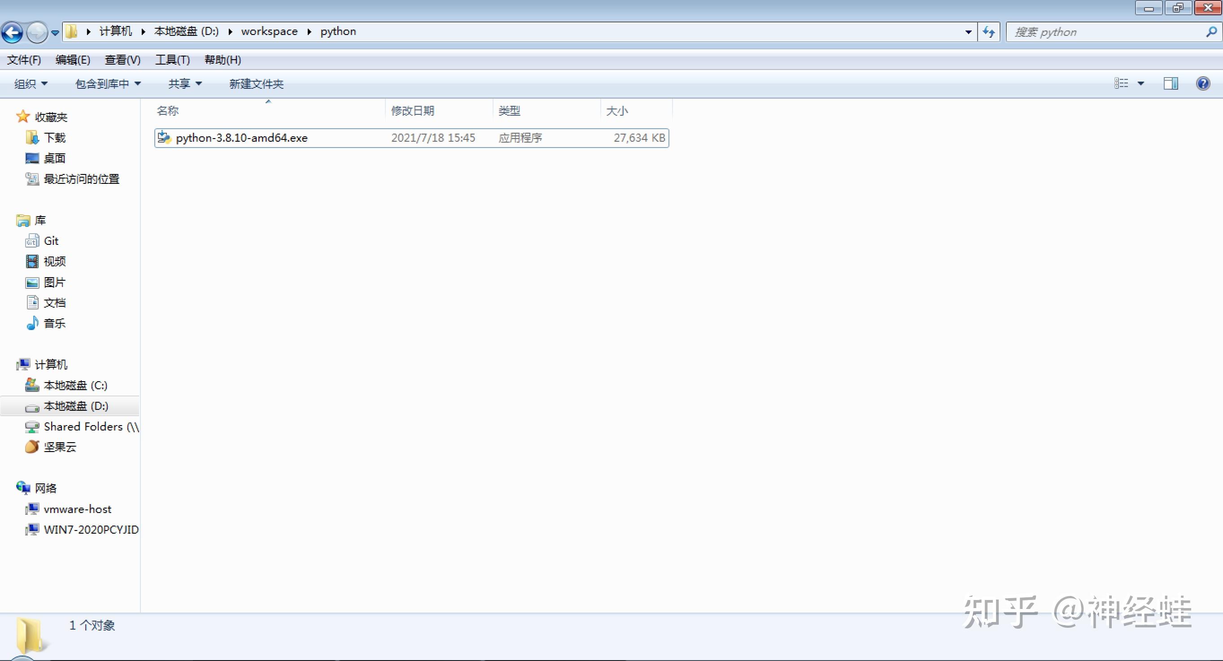This screenshot has width=1223, height=661.
Task: Open the 查看 menu
Action: (x=122, y=60)
